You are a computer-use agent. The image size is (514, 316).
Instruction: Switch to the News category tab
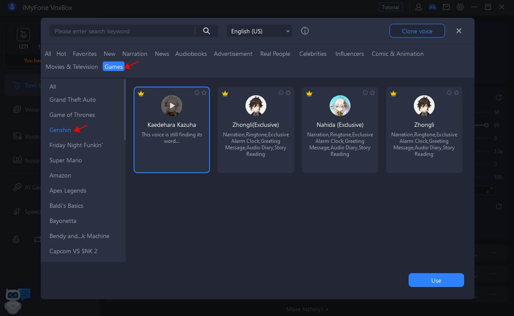(162, 54)
